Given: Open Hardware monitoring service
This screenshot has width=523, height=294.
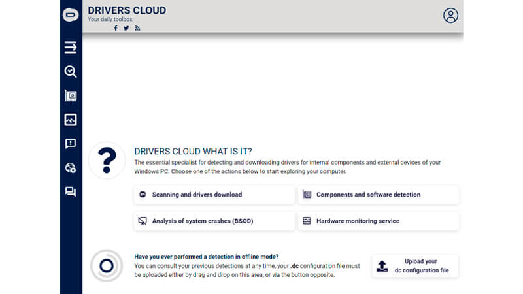Looking at the screenshot, I should click(379, 221).
